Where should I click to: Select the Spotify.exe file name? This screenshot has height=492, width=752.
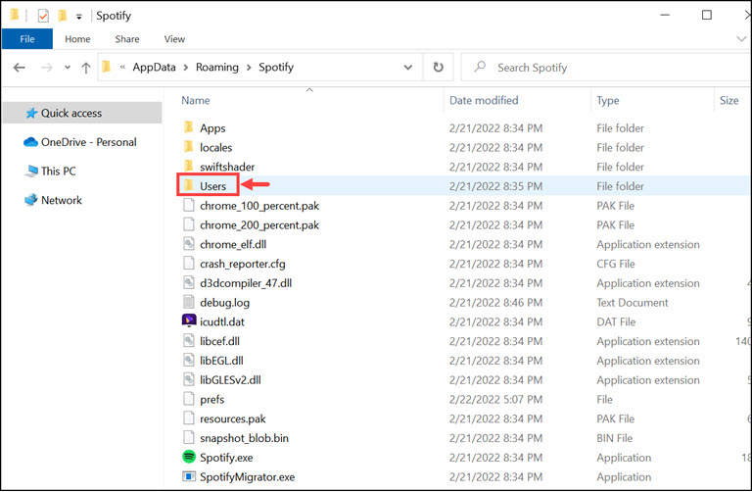click(x=226, y=458)
